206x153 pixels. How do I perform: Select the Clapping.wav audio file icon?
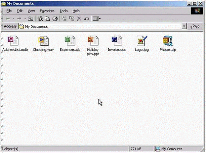point(43,41)
